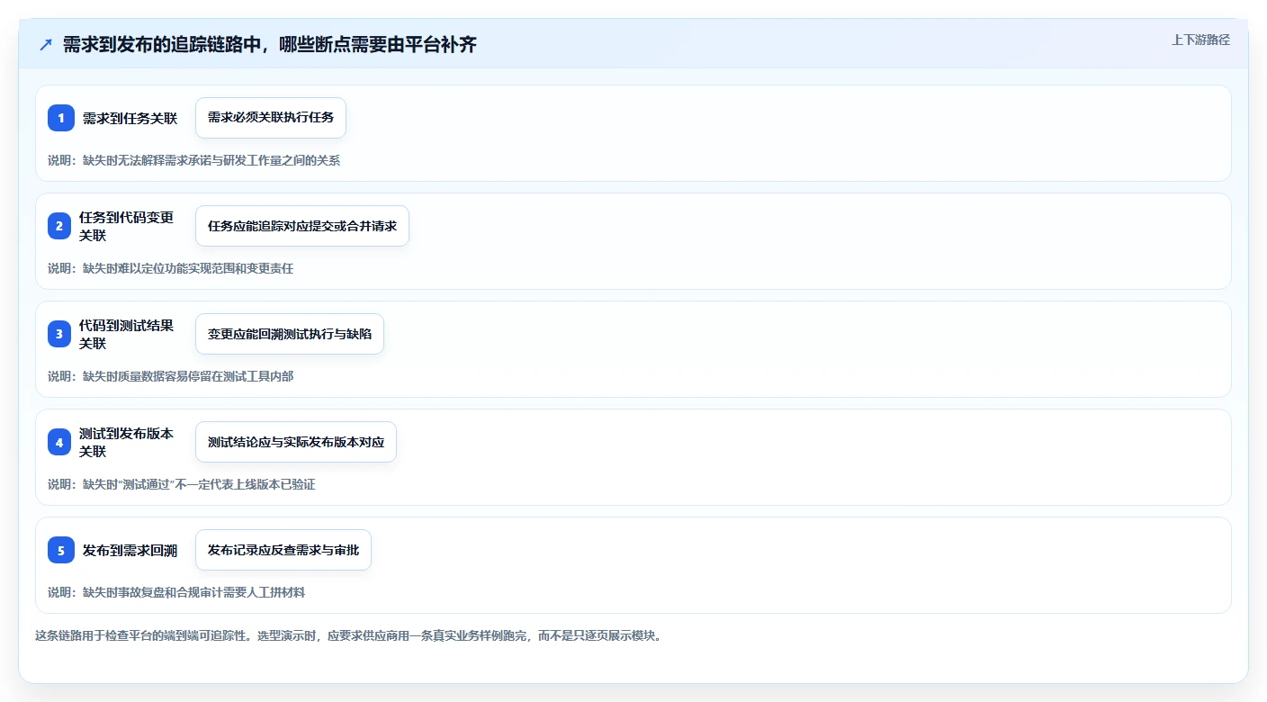The width and height of the screenshot is (1267, 702).
Task: Click the 需求到任务关联 step title
Action: (x=130, y=118)
